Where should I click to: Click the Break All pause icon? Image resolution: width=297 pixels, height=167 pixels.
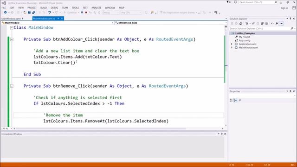click(82, 13)
